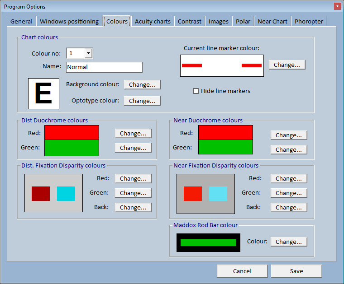
Task: Open the Acuity charts tab
Action: click(153, 21)
